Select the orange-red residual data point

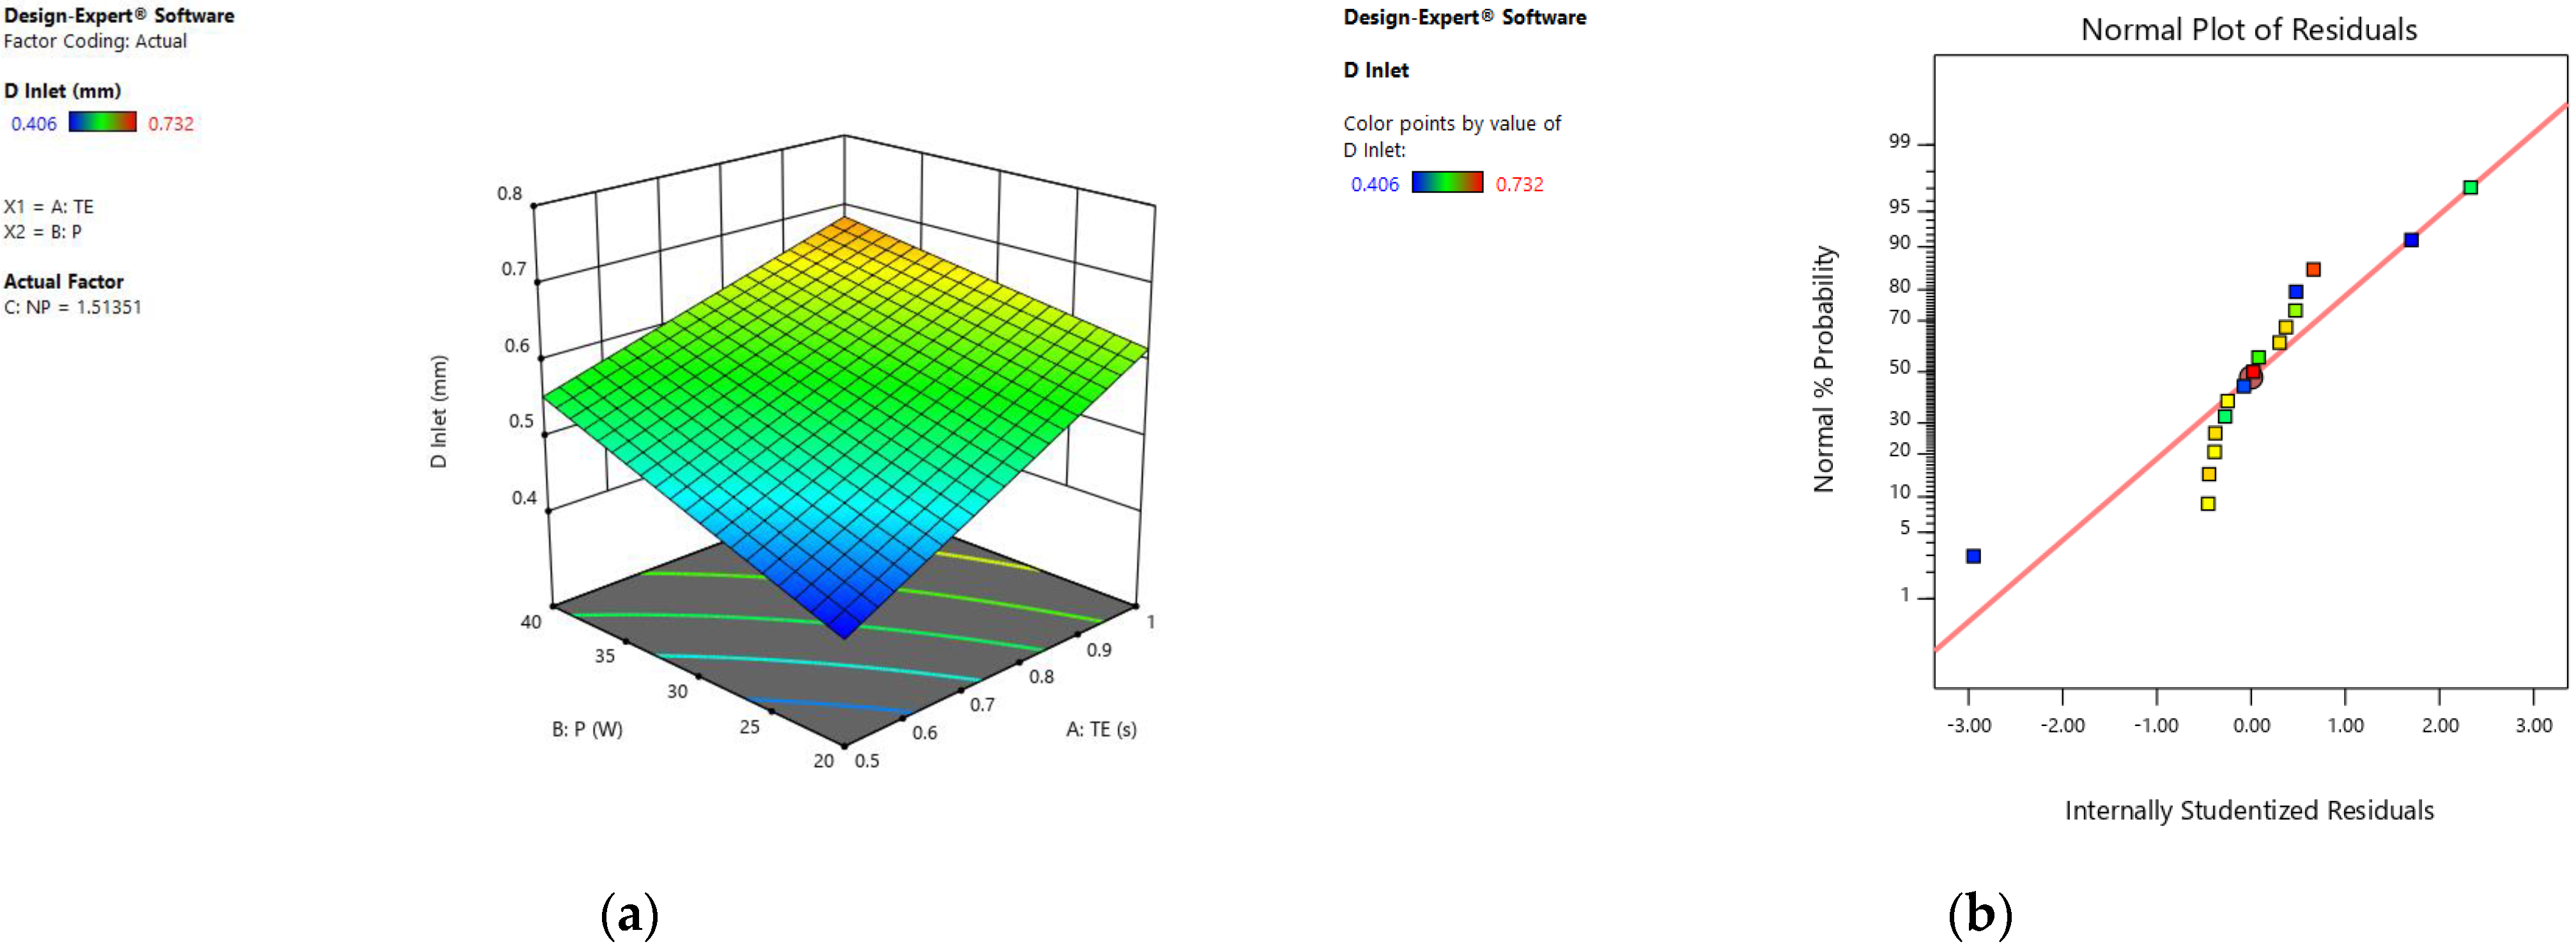pyautogui.click(x=2313, y=269)
